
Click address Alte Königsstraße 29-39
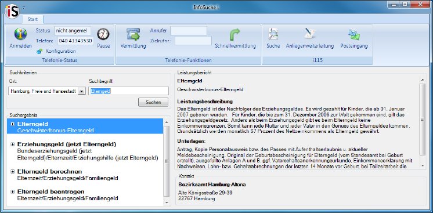pos(205,193)
